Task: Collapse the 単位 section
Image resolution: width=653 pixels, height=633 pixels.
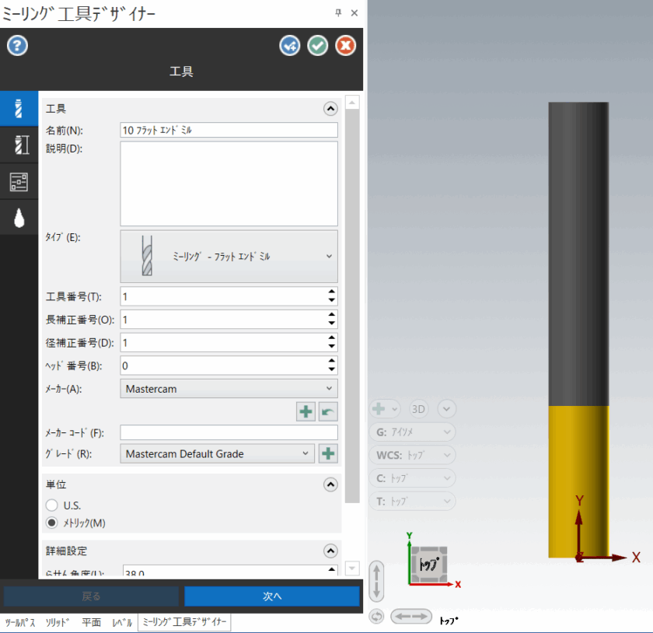Action: click(x=330, y=484)
